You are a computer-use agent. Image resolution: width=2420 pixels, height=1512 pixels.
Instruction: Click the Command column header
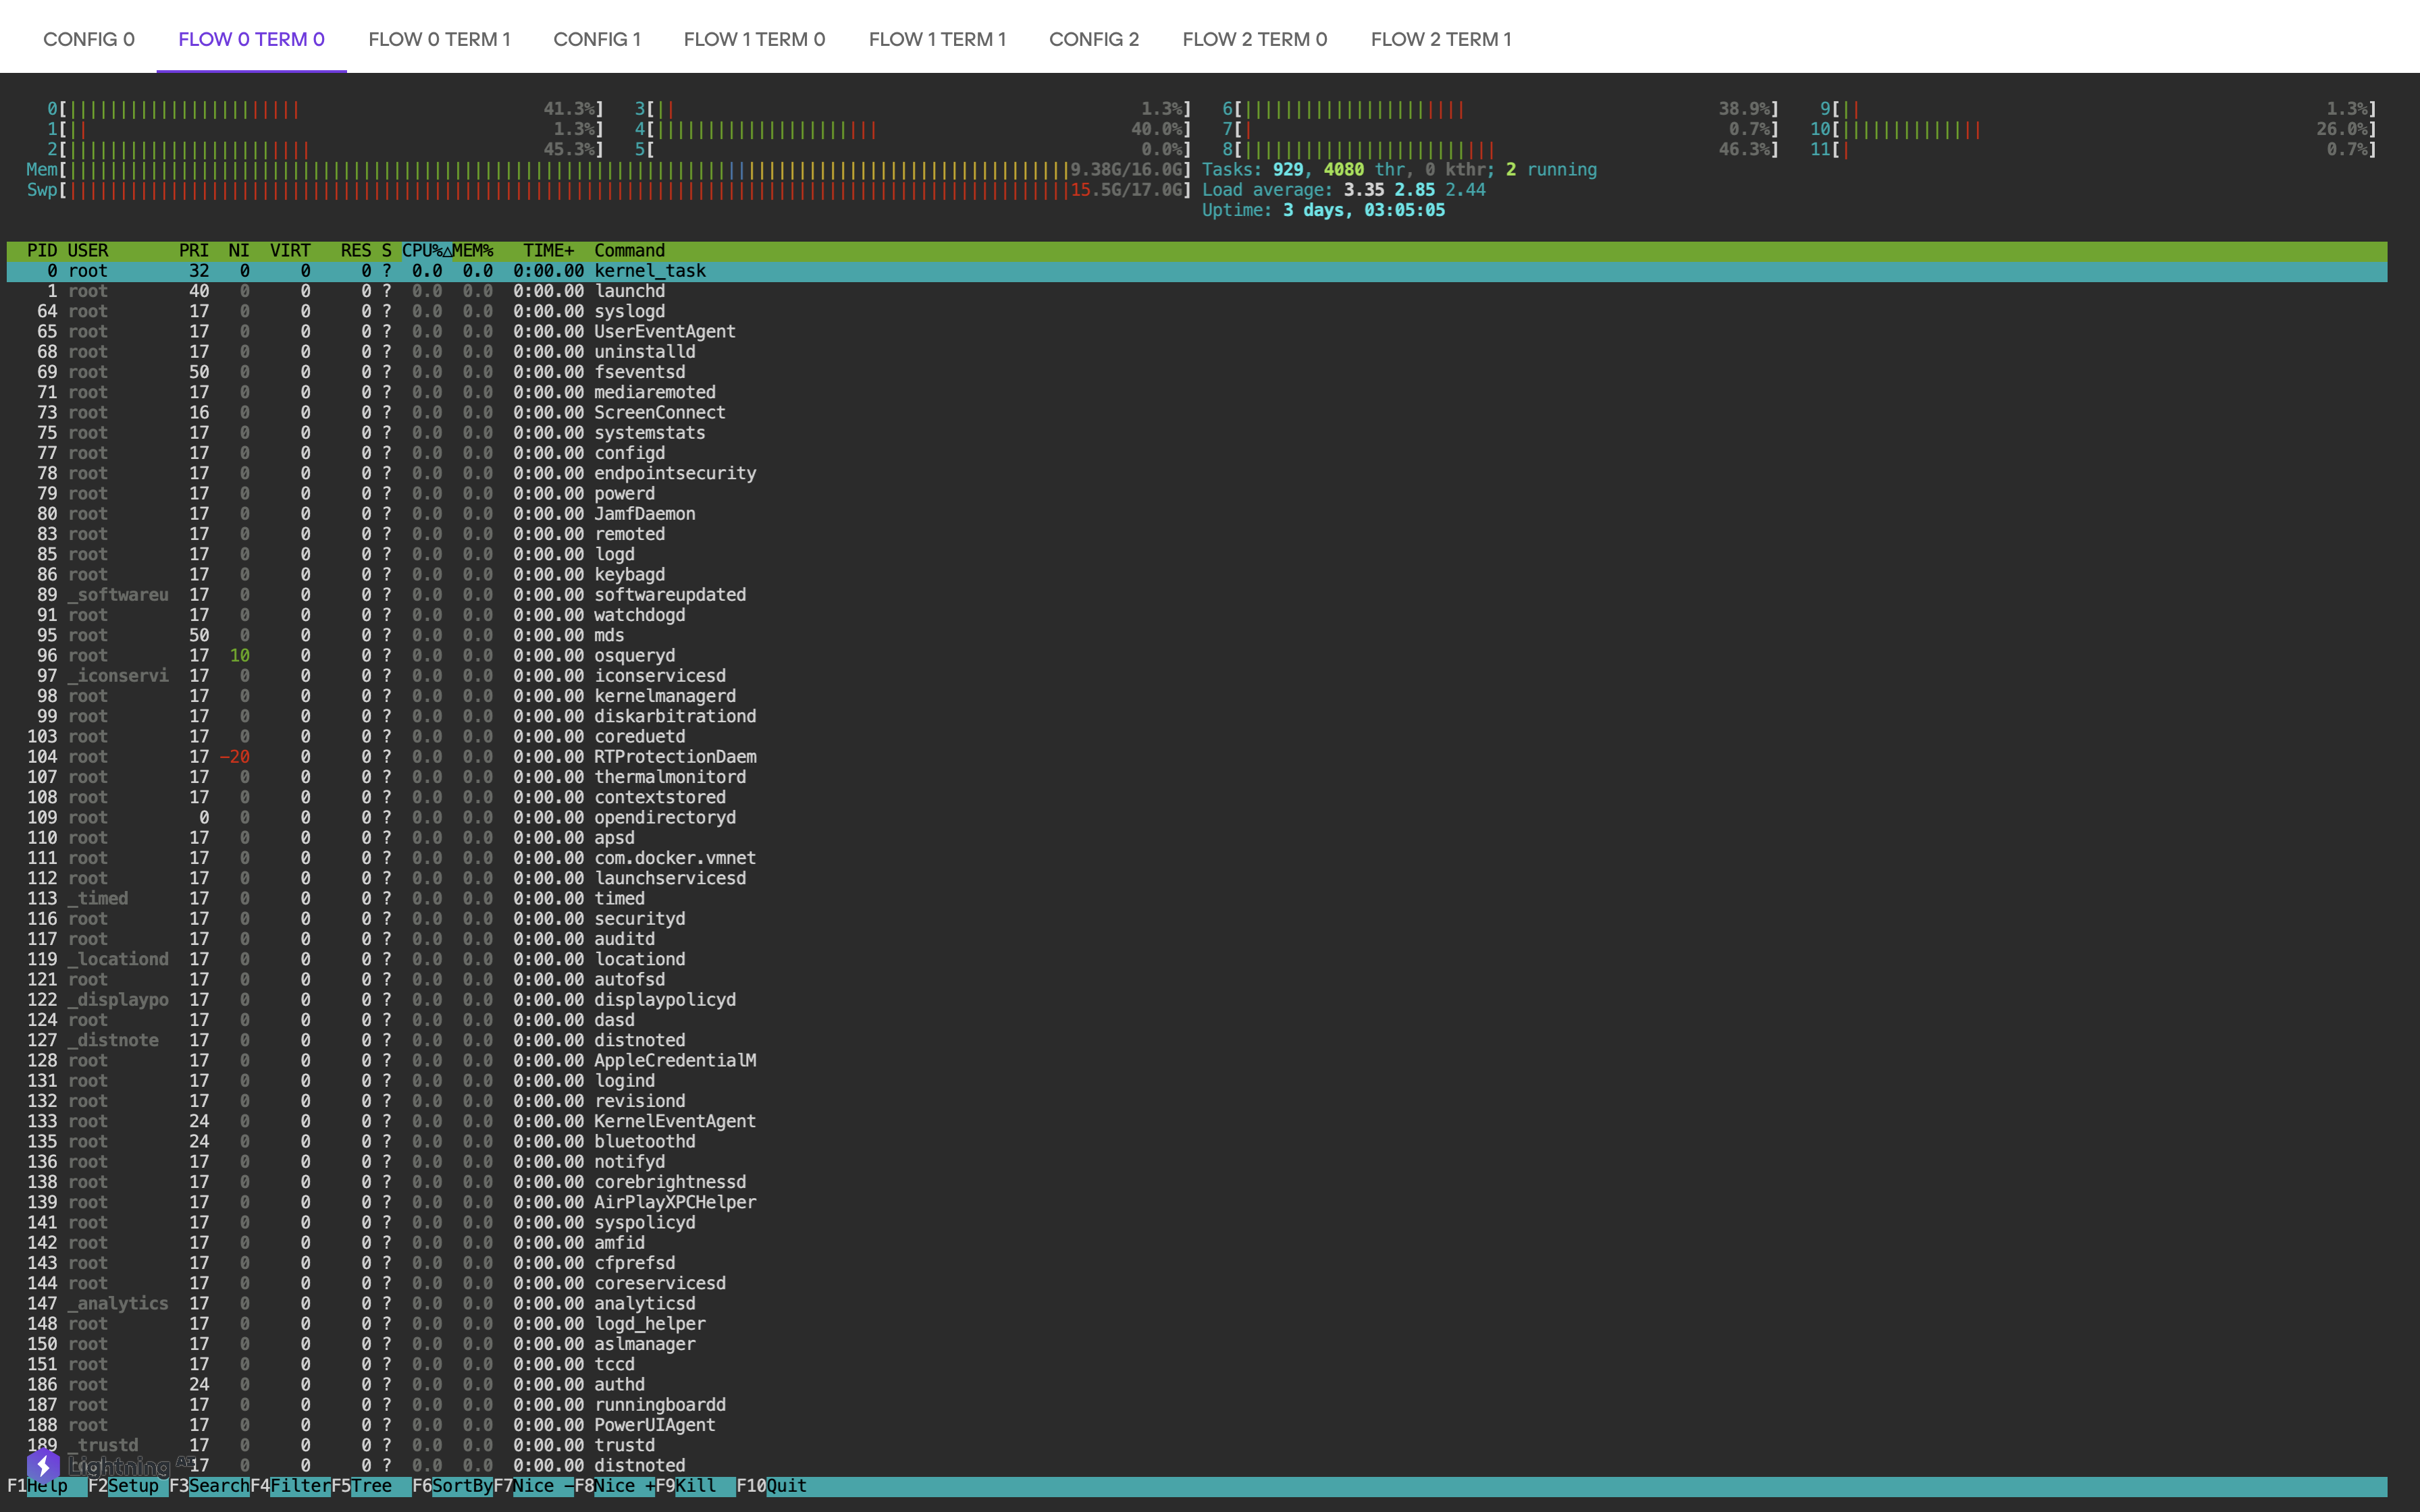[629, 251]
